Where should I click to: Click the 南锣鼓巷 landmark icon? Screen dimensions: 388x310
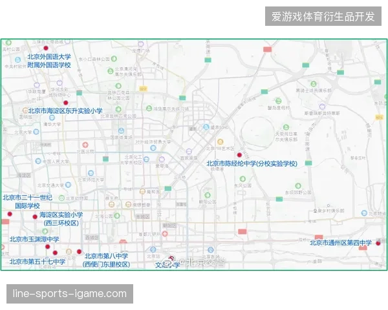pyautogui.click(x=128, y=205)
